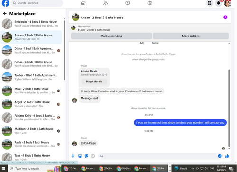The height and width of the screenshot is (172, 237).
Task: Open the Windows Start button
Action: (x=3, y=168)
